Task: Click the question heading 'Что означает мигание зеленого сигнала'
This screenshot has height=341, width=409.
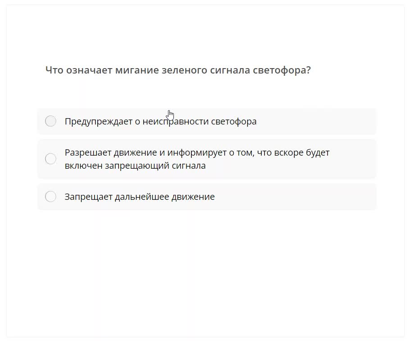Action: pos(148,70)
